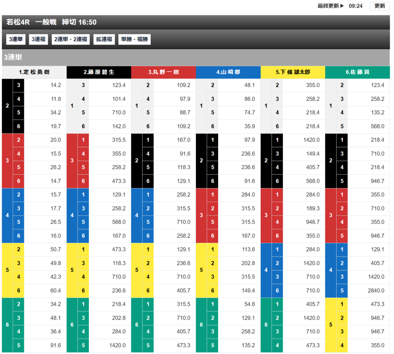Viewport: 394px width, 354px height.
Task: Switch to the 拡連複 tab
Action: coord(104,39)
